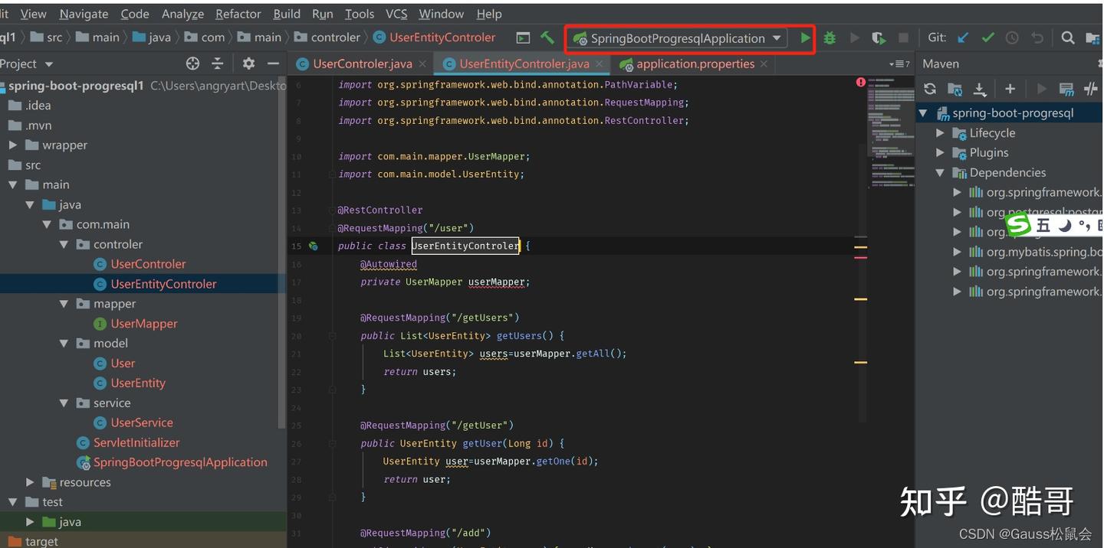Generate sources and update folders Maven icon
Viewport: 1104px width, 548px height.
click(955, 89)
